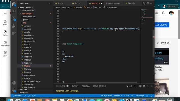Split the editor to the right
Image resolution: width=180 pixels, height=101 pixels.
(x=148, y=3)
